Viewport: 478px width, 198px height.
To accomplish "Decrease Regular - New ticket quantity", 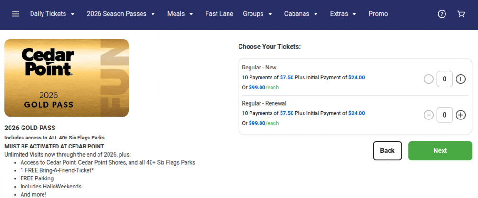I will tap(429, 79).
